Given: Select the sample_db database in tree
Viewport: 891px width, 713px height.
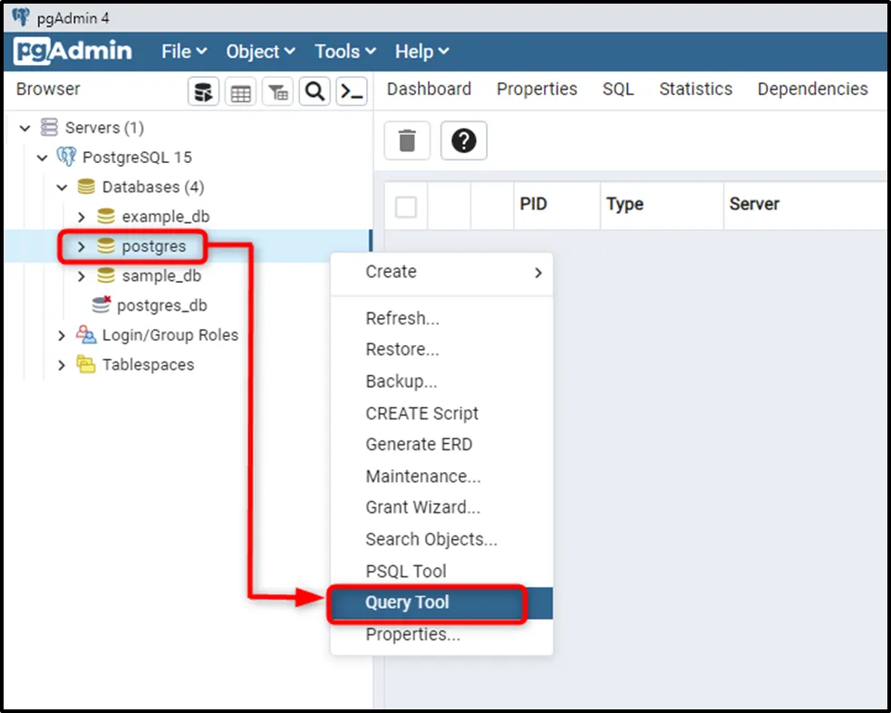Looking at the screenshot, I should pos(161,276).
